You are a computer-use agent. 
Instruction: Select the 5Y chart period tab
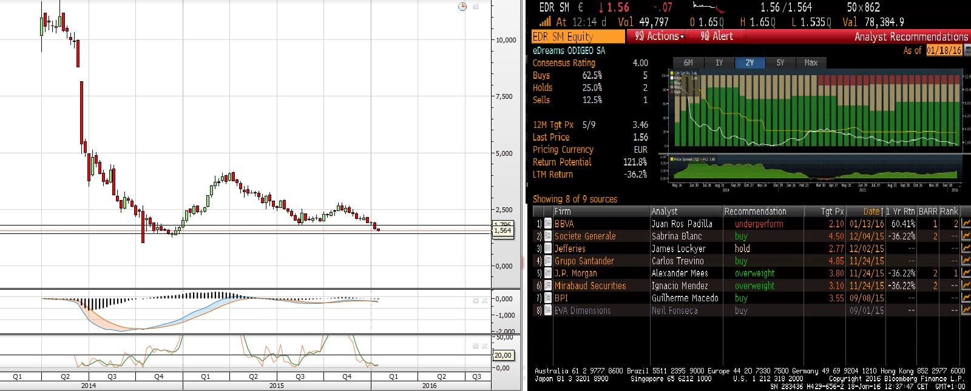click(780, 62)
